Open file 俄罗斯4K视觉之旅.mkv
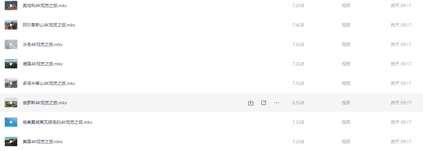The width and height of the screenshot is (423, 151). point(45,103)
